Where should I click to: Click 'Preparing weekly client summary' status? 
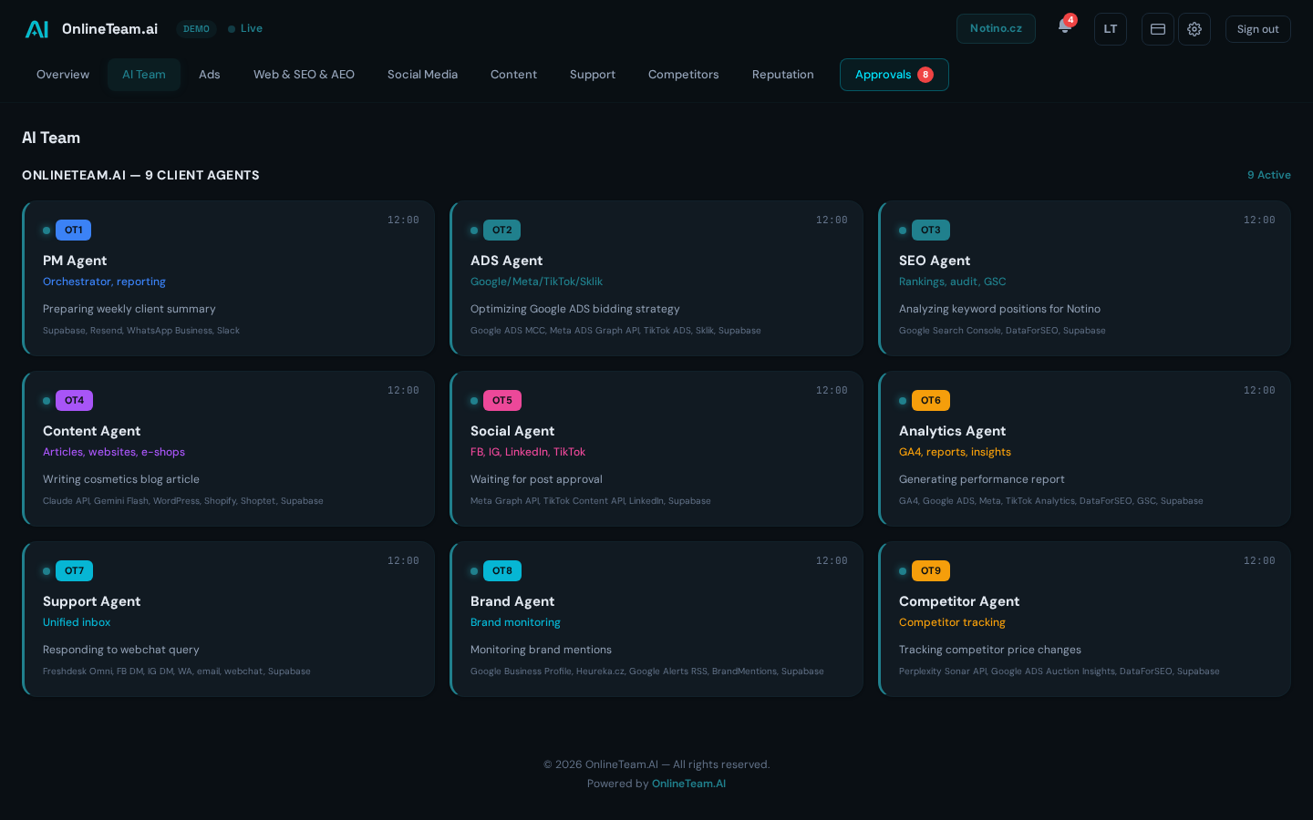(129, 309)
